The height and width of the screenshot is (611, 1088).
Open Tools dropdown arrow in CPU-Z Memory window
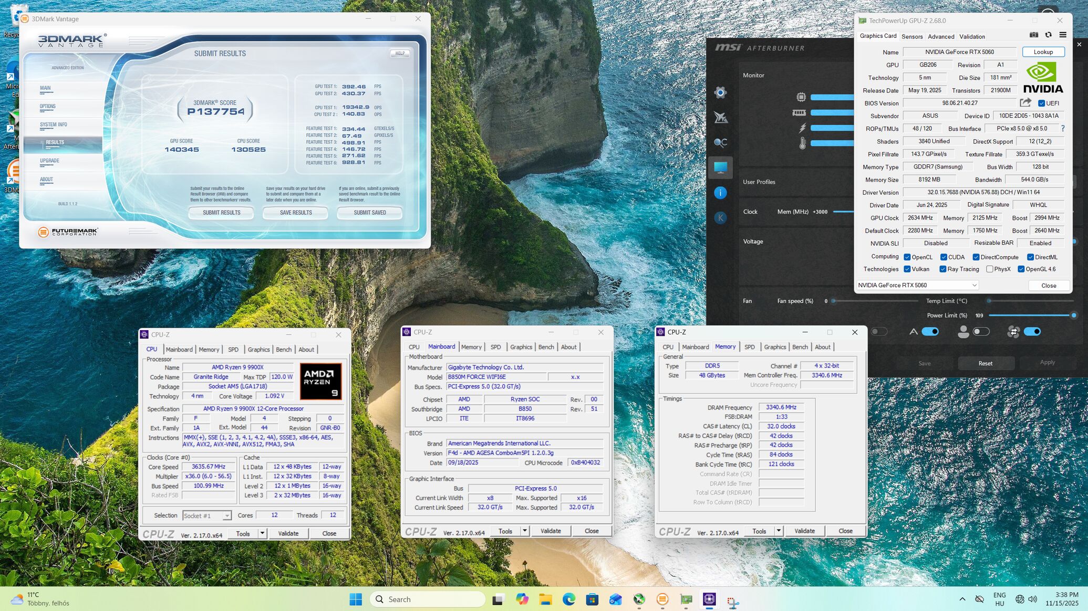(779, 531)
